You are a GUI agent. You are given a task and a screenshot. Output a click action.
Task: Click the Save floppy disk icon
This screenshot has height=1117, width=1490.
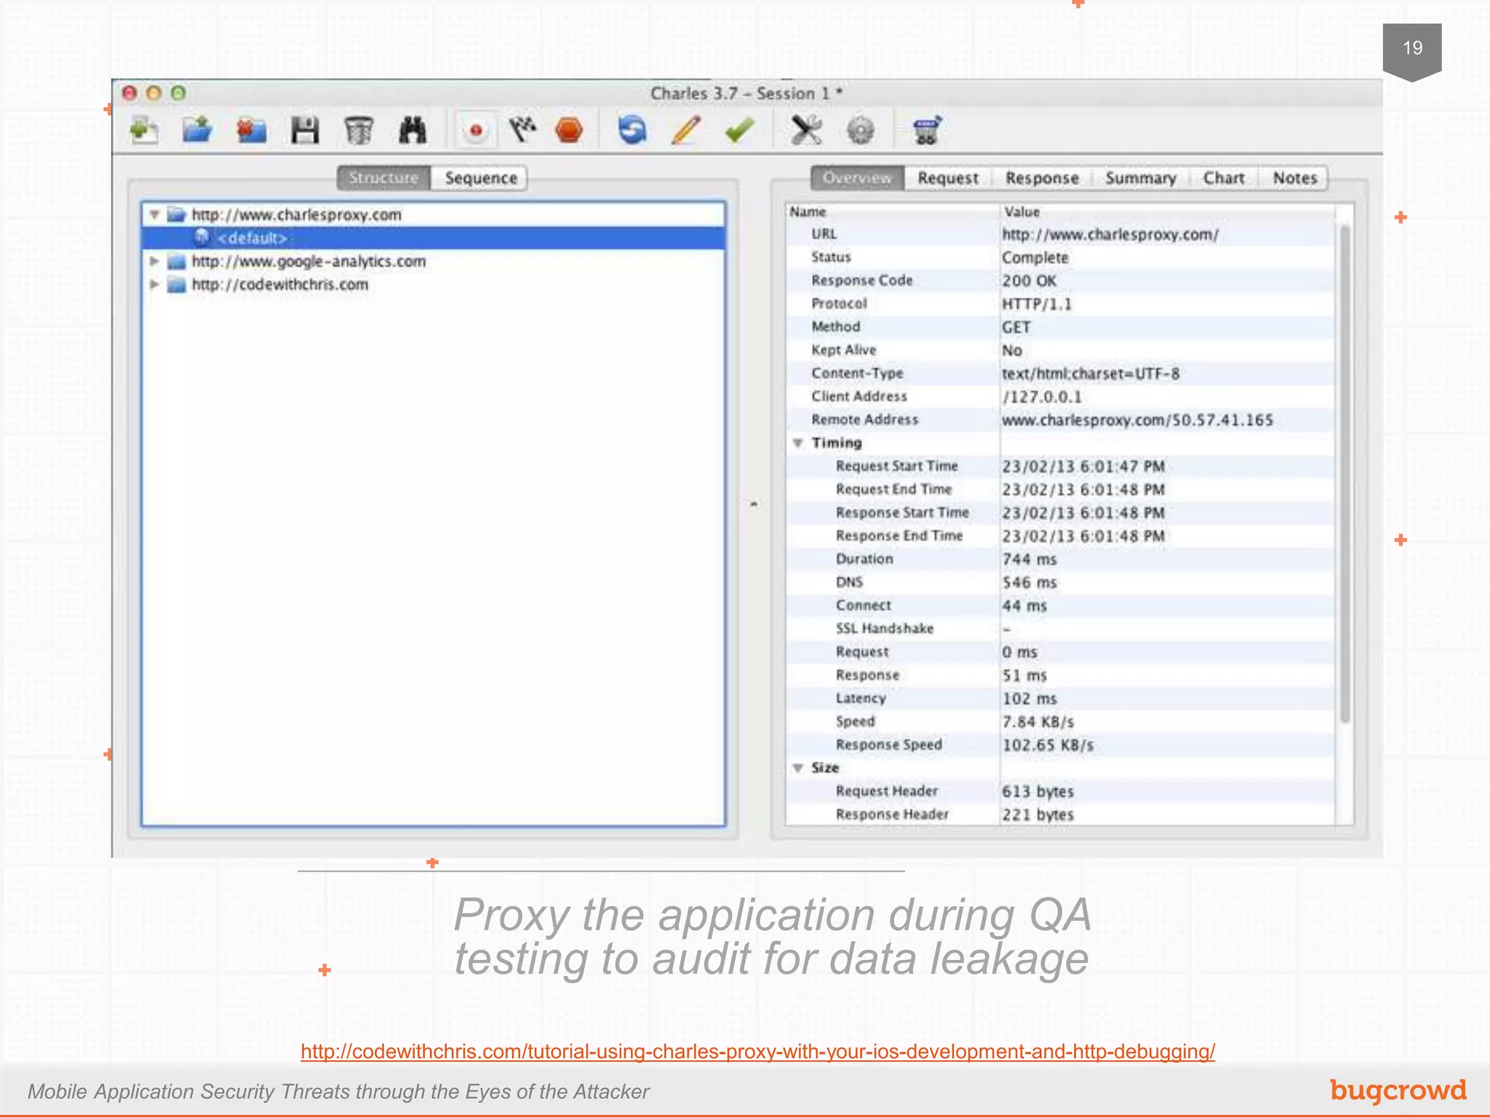[x=305, y=131]
